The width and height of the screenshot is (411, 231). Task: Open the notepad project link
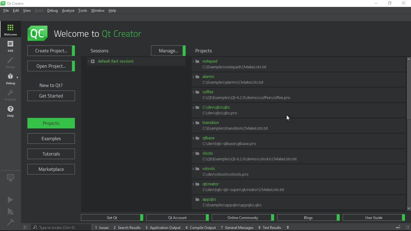tap(210, 61)
